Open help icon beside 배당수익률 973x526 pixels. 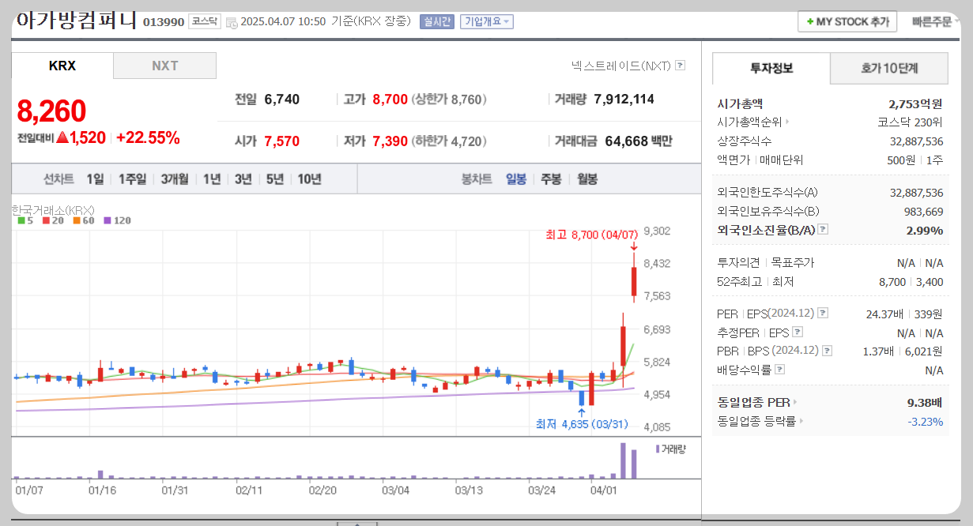(780, 370)
